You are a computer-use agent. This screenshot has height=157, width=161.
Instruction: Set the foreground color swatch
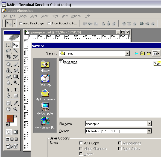10,118
